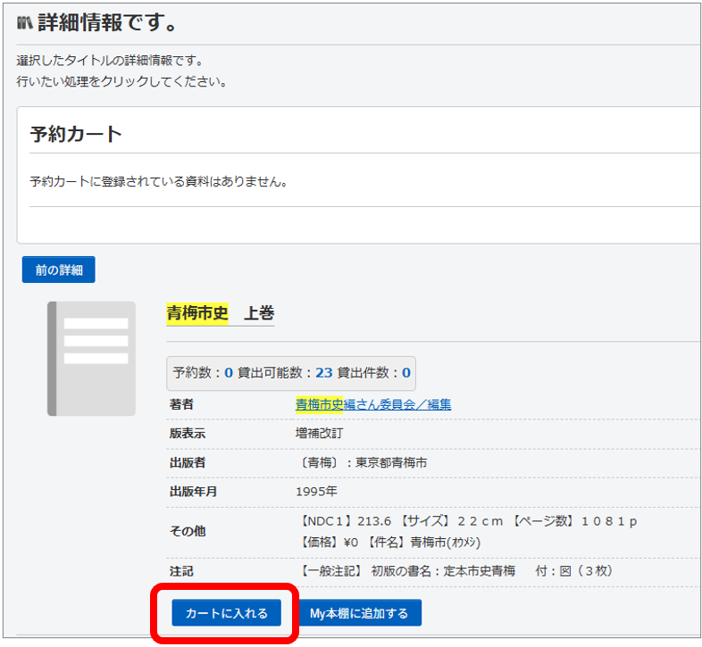Click the 予約数 count value
The width and height of the screenshot is (702, 647).
[x=229, y=373]
